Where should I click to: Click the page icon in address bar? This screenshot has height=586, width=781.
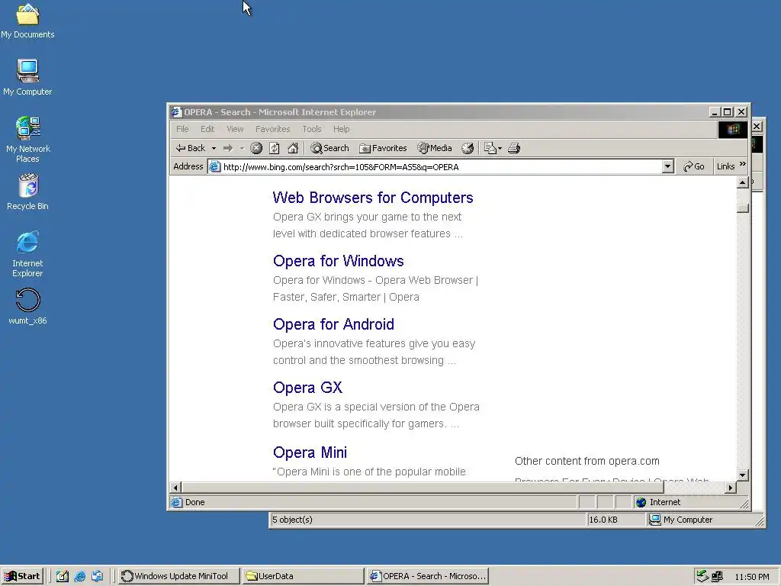click(x=214, y=167)
